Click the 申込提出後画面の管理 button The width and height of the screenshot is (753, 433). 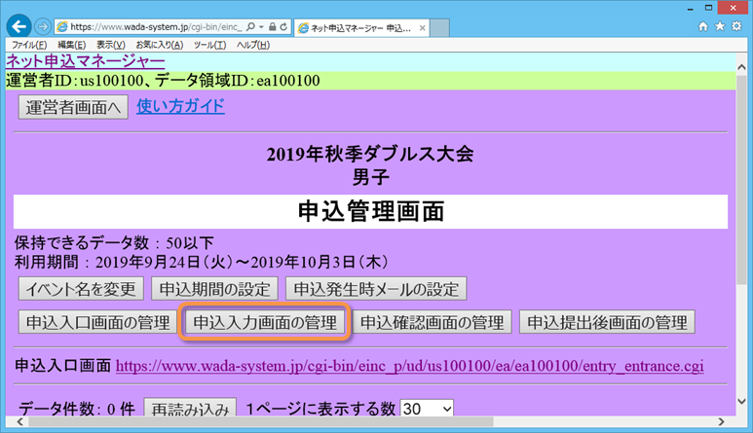tap(607, 322)
